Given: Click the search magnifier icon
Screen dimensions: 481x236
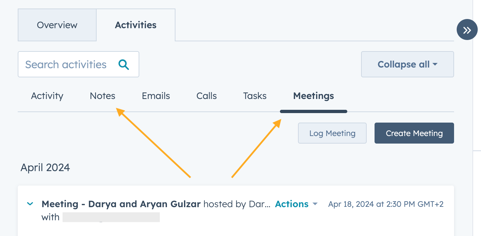Looking at the screenshot, I should point(124,64).
